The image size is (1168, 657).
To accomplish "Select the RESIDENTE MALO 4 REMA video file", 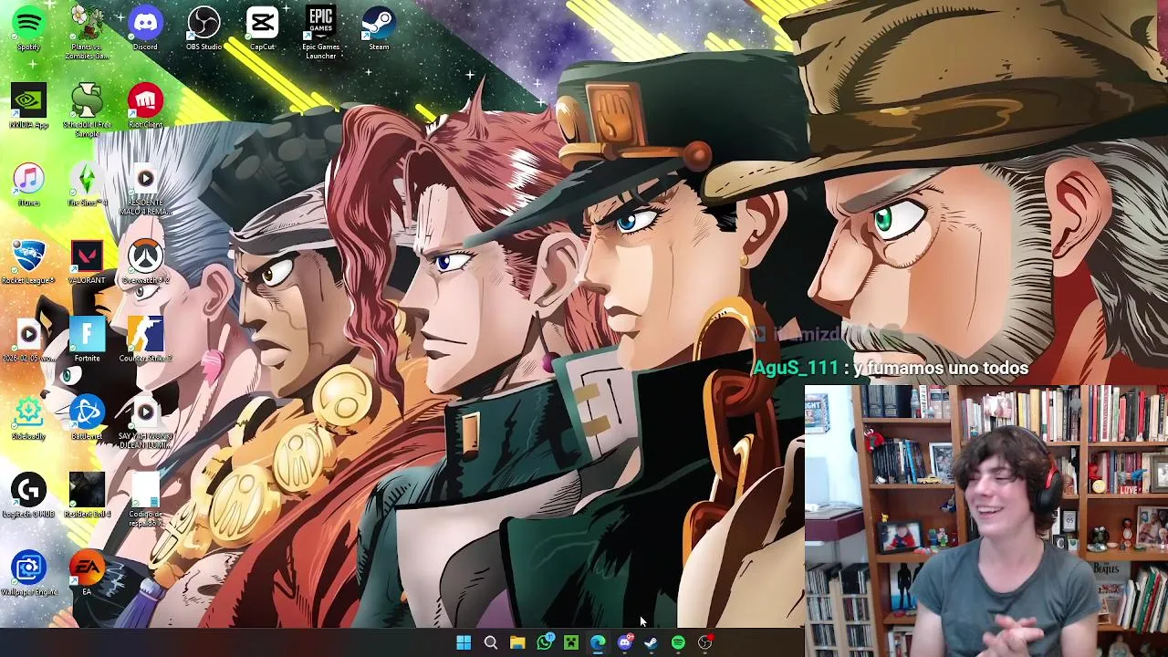I will click(x=145, y=189).
